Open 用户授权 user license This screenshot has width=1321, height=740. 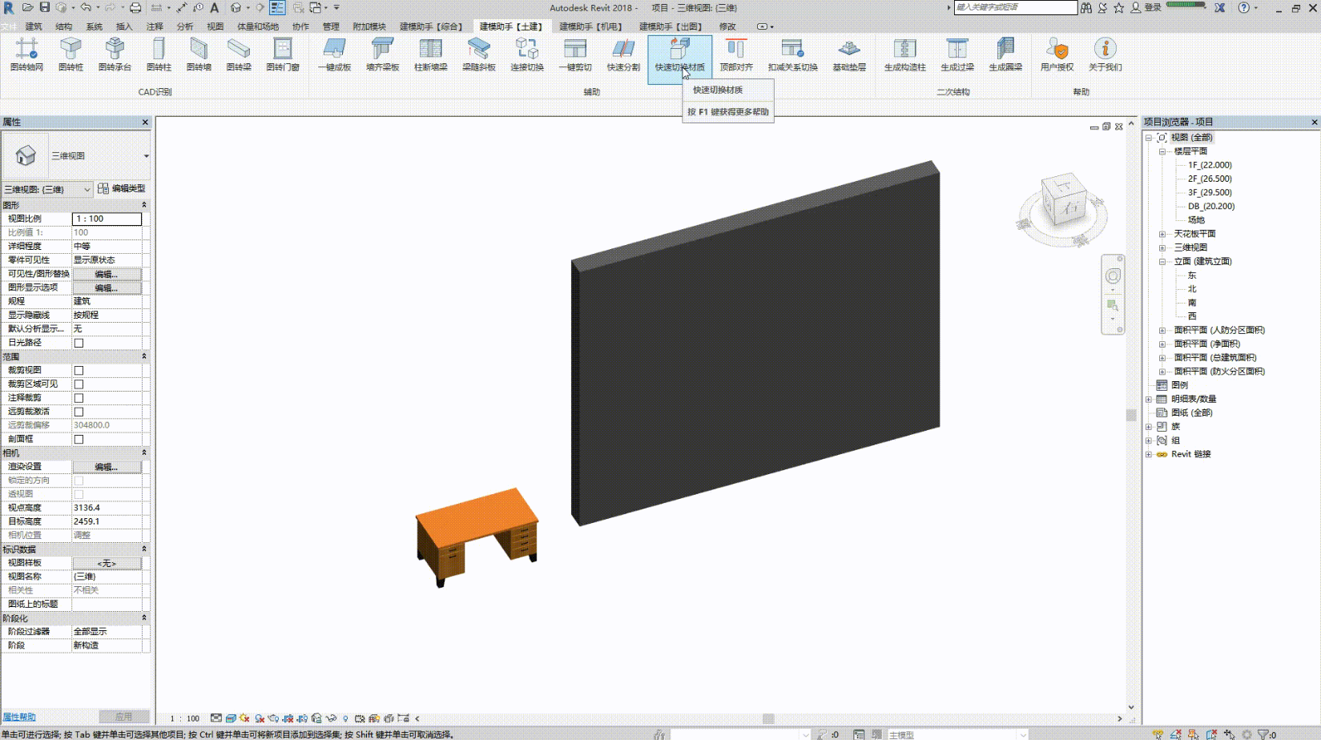1057,54
